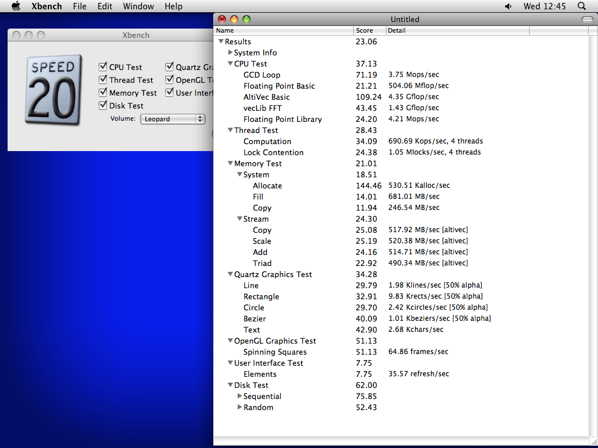The image size is (598, 448).
Task: Click the Untitled window title bar
Action: [x=405, y=19]
